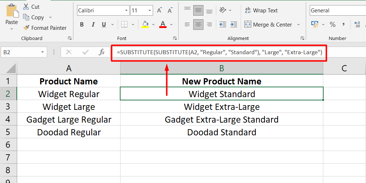Screen dimensions: 366x183
Task: Select Center horizontal alignment icon
Action: (198, 24)
